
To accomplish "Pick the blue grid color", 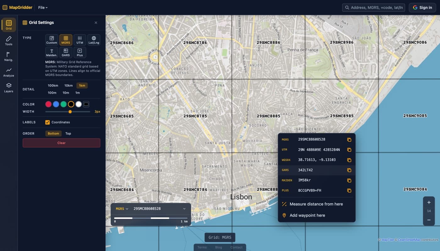I will [x=56, y=104].
